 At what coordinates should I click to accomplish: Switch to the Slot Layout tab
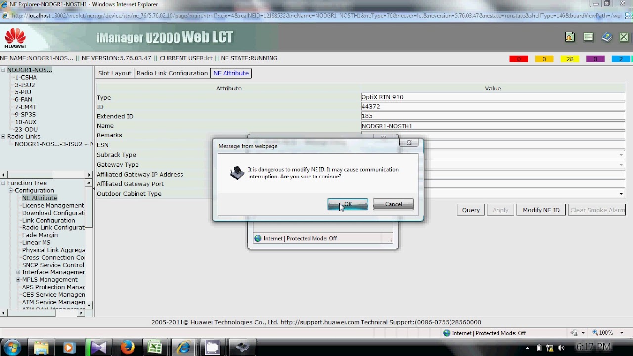click(115, 73)
